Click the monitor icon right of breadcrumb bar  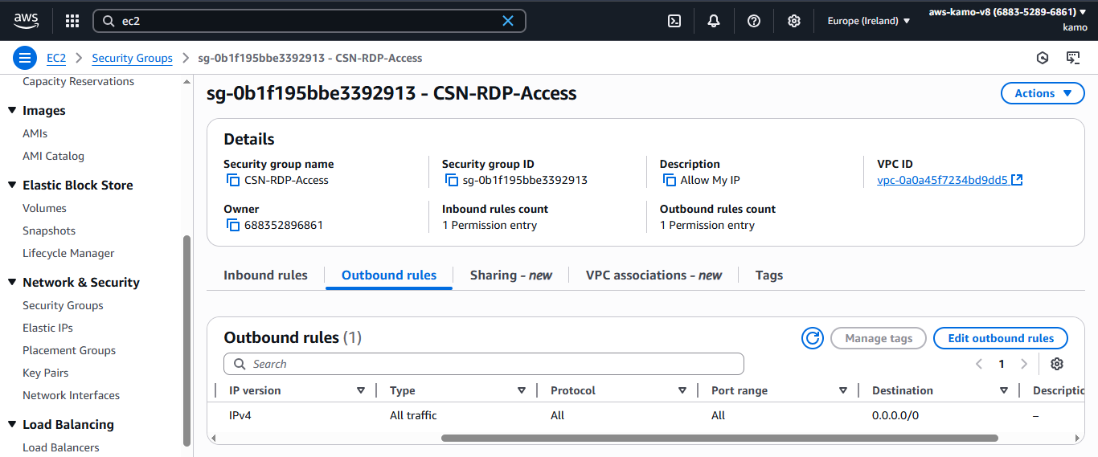click(1073, 58)
